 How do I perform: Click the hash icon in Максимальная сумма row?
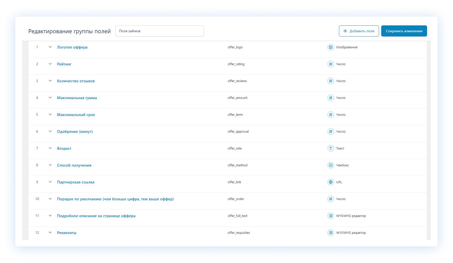(x=331, y=98)
